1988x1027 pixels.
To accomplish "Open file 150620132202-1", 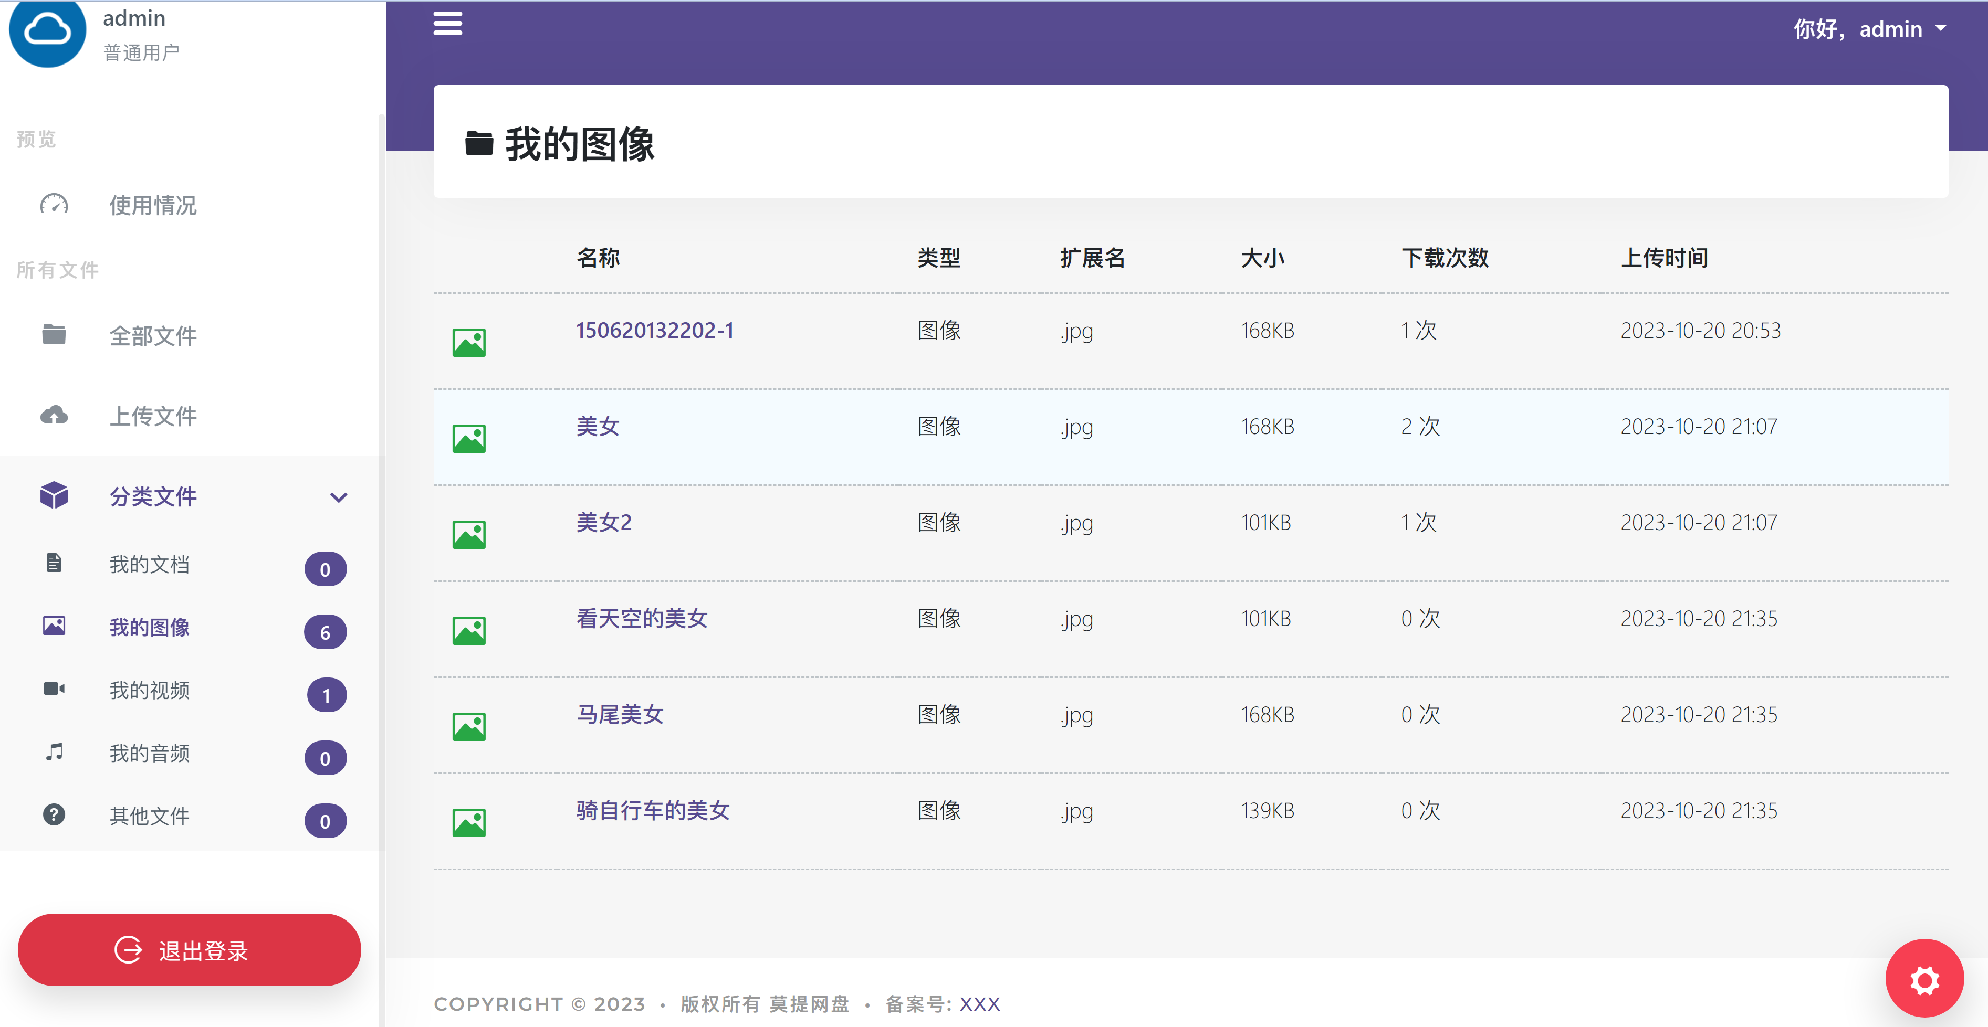I will pos(655,331).
